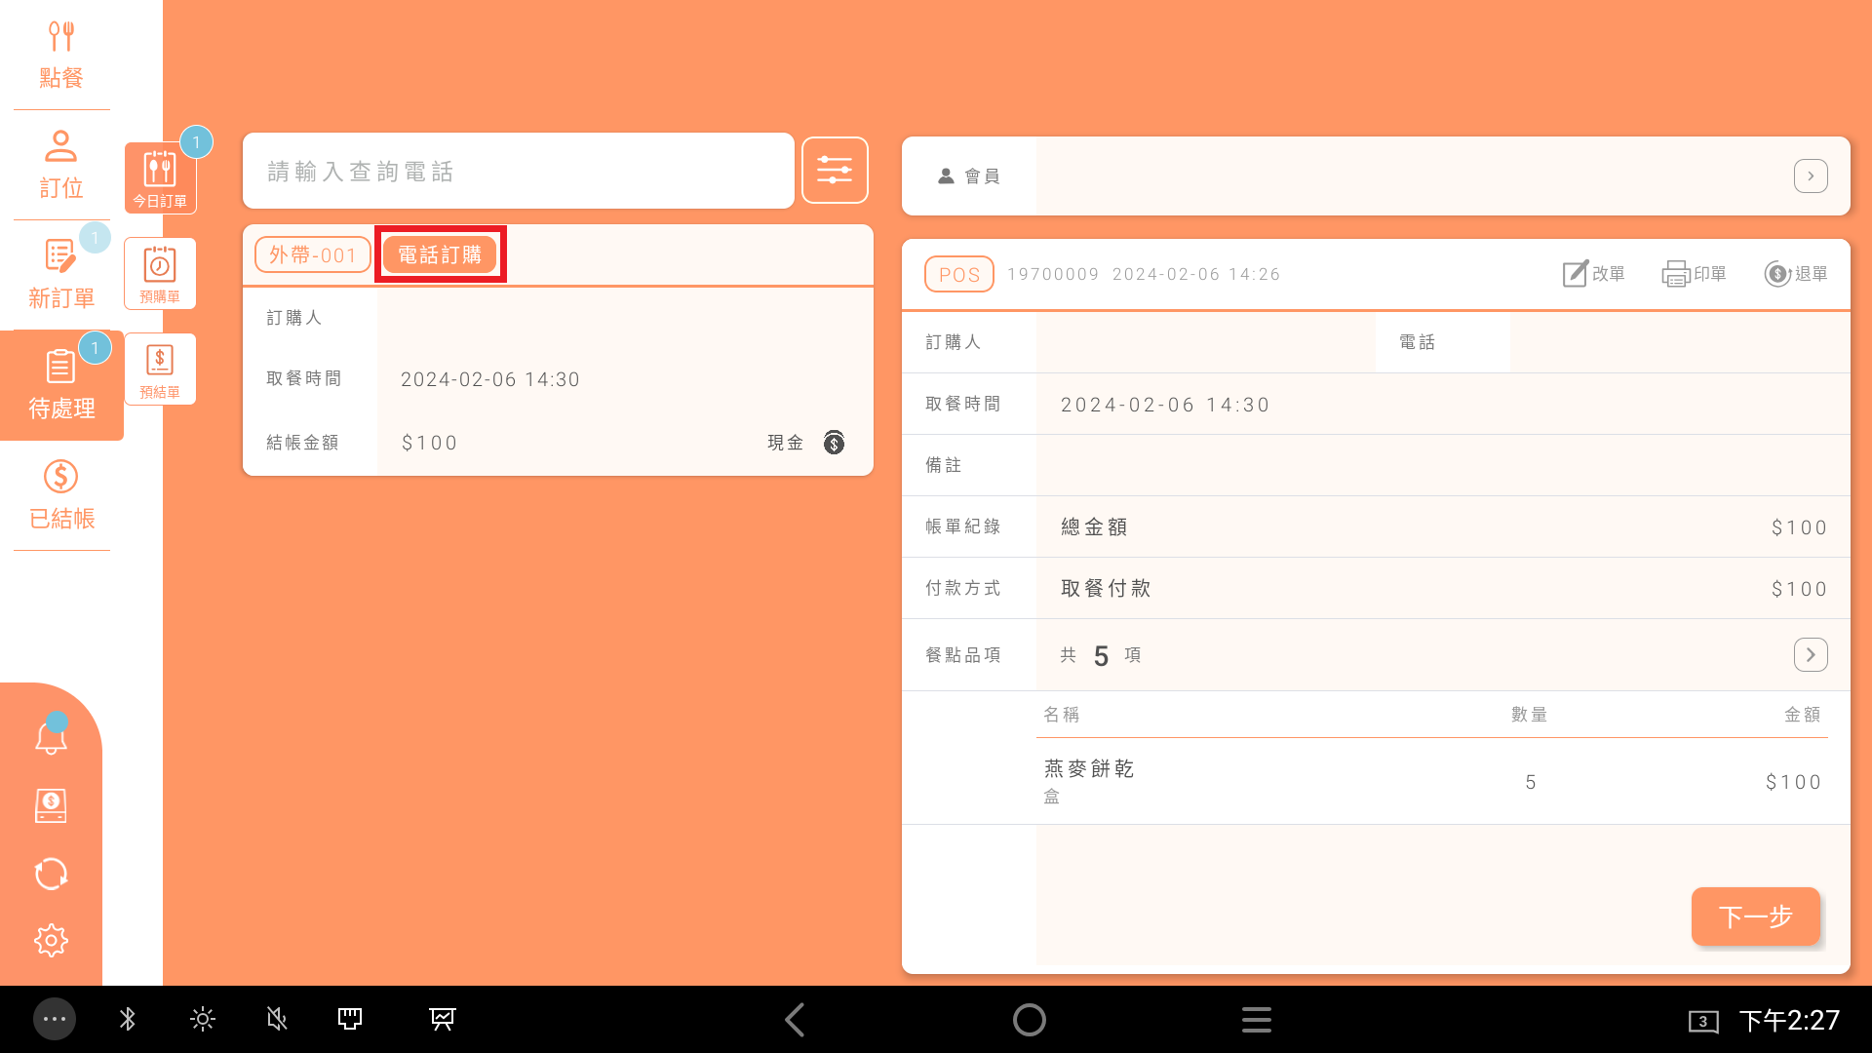Image resolution: width=1872 pixels, height=1053 pixels.
Task: Click 改單 to edit the order
Action: (1593, 274)
